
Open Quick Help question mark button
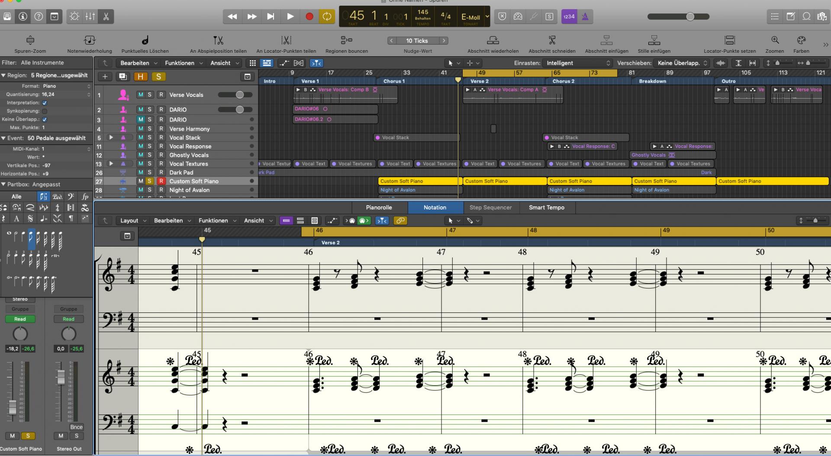[x=39, y=16]
